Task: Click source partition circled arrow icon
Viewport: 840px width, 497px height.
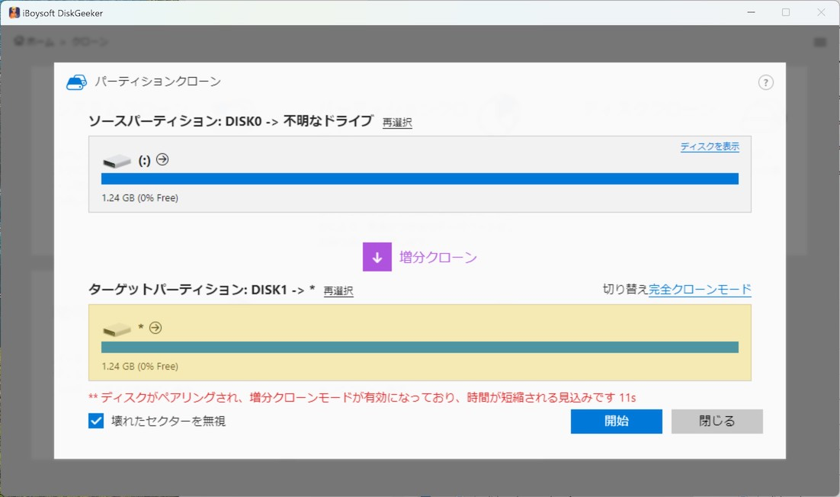Action: (162, 159)
